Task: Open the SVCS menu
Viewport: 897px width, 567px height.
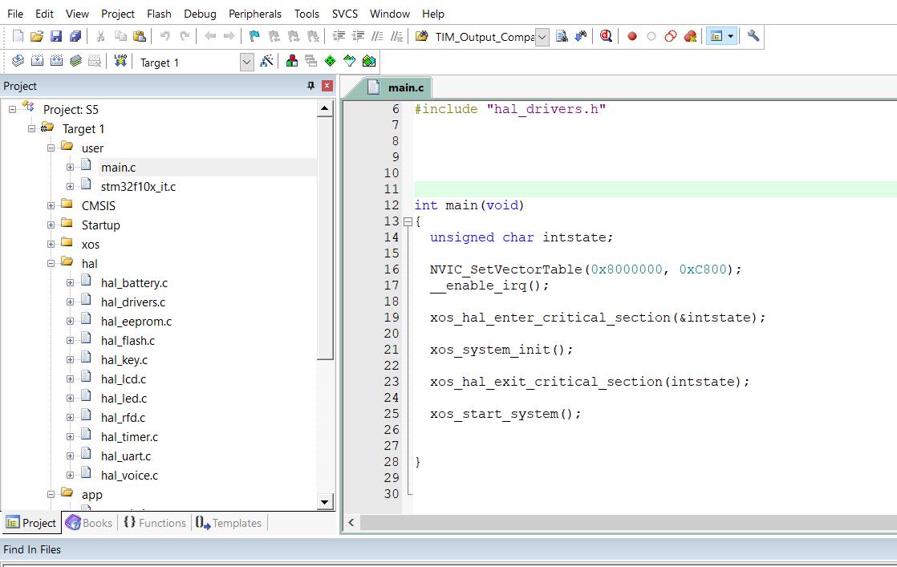Action: tap(345, 14)
